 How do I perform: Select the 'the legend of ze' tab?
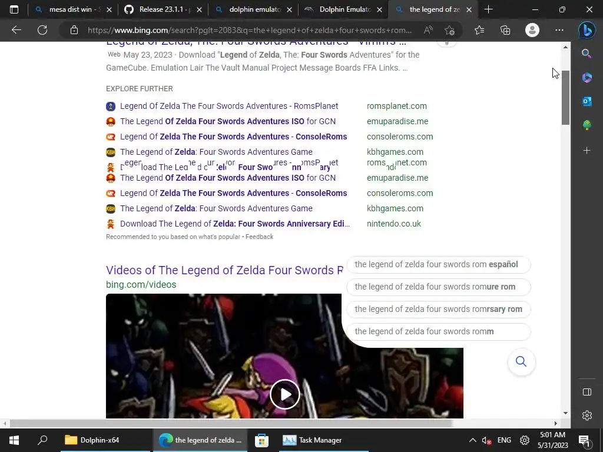(433, 9)
